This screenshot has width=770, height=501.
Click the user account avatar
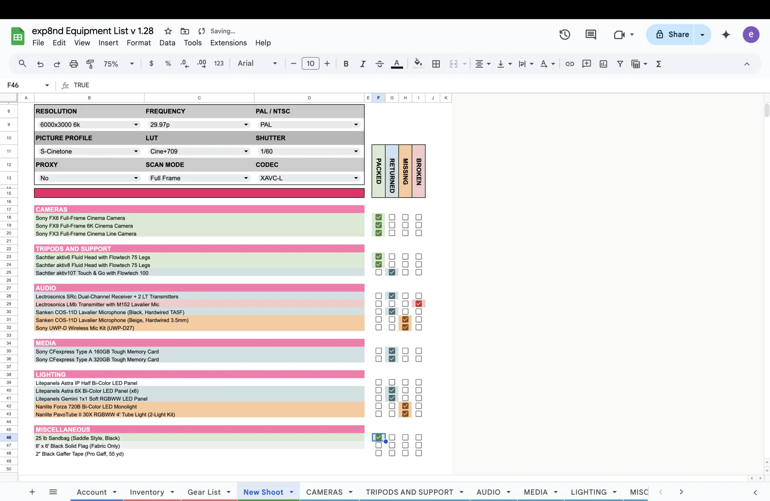click(x=751, y=35)
